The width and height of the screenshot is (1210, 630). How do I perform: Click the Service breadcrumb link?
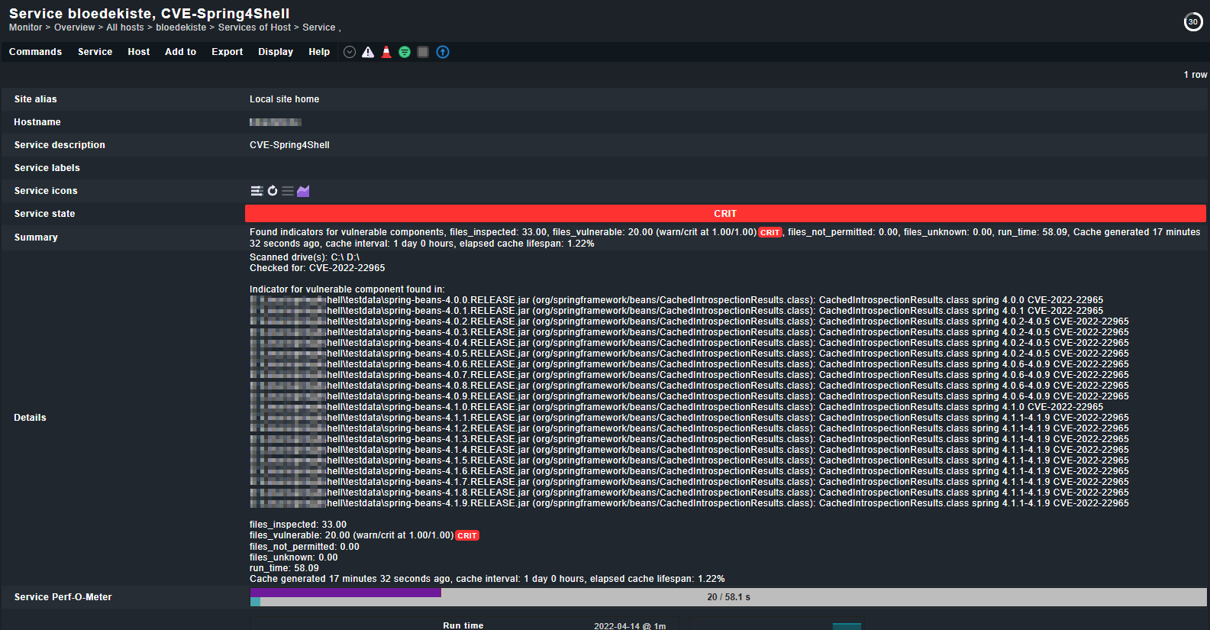point(319,27)
